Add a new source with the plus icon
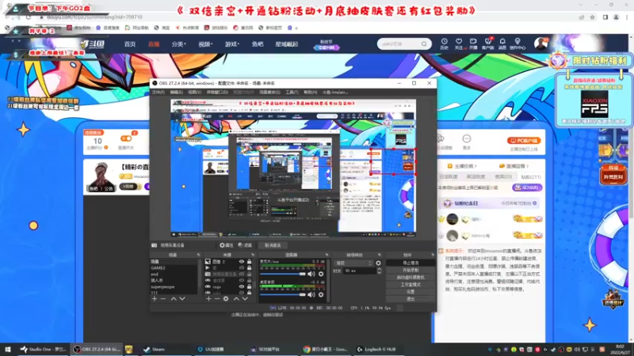 tap(208, 299)
